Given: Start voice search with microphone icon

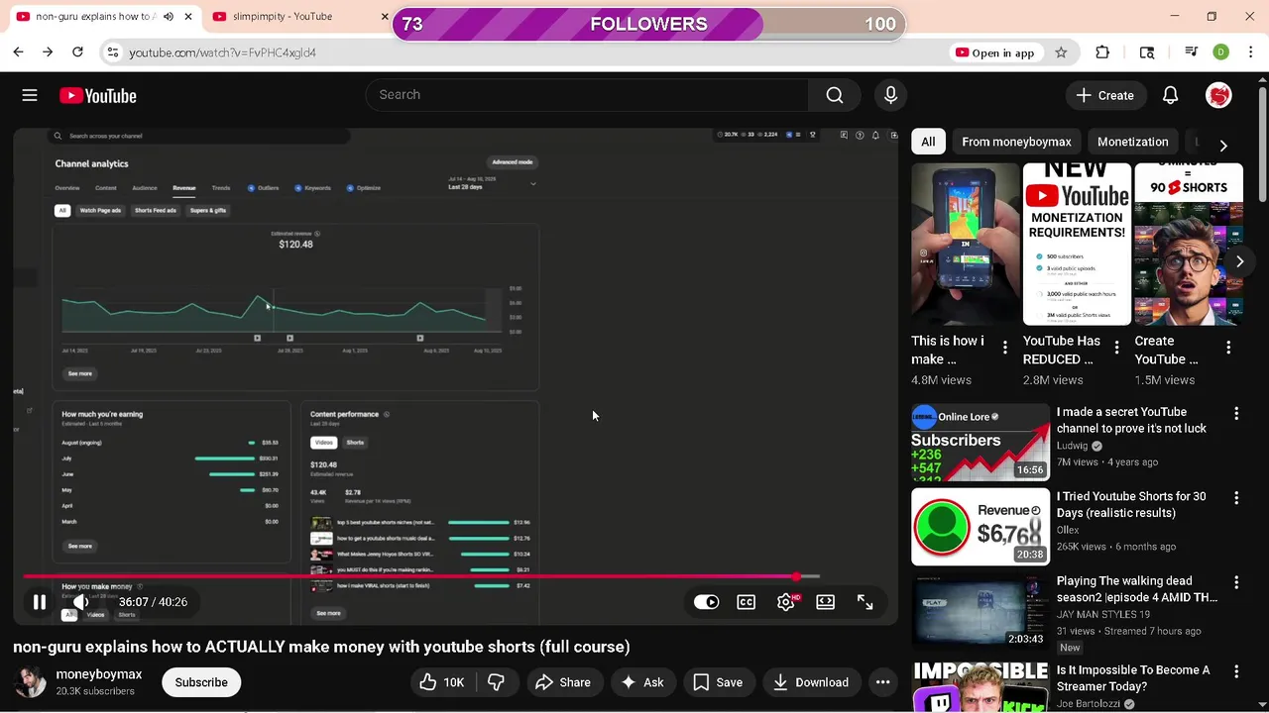Looking at the screenshot, I should tap(890, 95).
